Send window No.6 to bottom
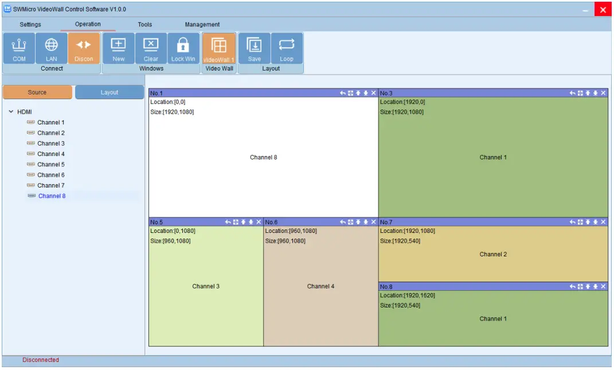Image resolution: width=614 pixels, height=370 pixels. (366, 222)
